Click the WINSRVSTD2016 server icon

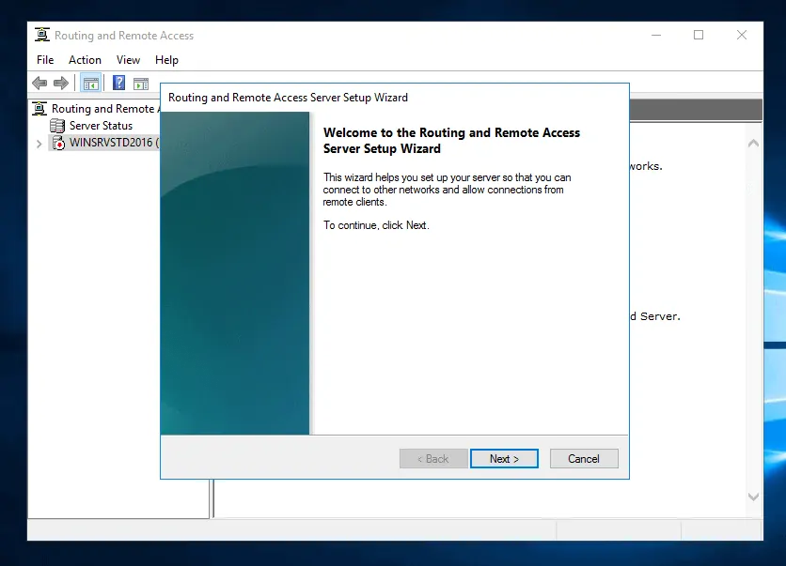pyautogui.click(x=57, y=143)
